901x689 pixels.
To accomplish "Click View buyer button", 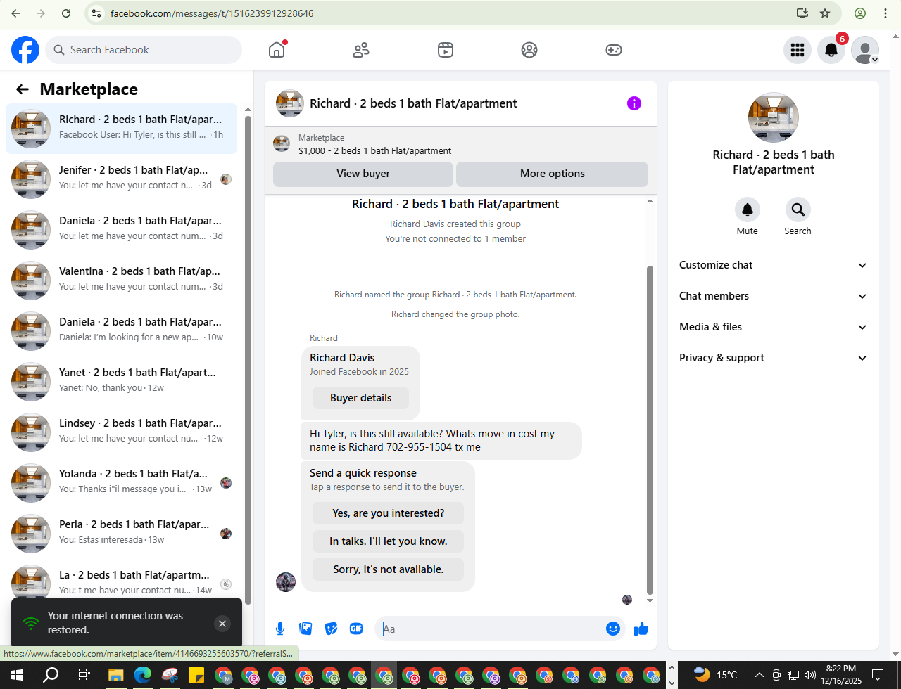I will (363, 174).
